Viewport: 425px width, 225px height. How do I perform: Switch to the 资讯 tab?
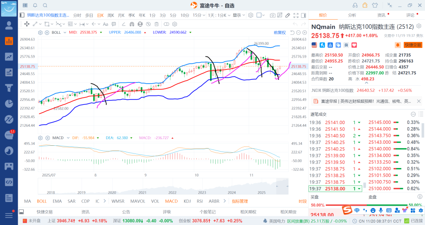381,15
